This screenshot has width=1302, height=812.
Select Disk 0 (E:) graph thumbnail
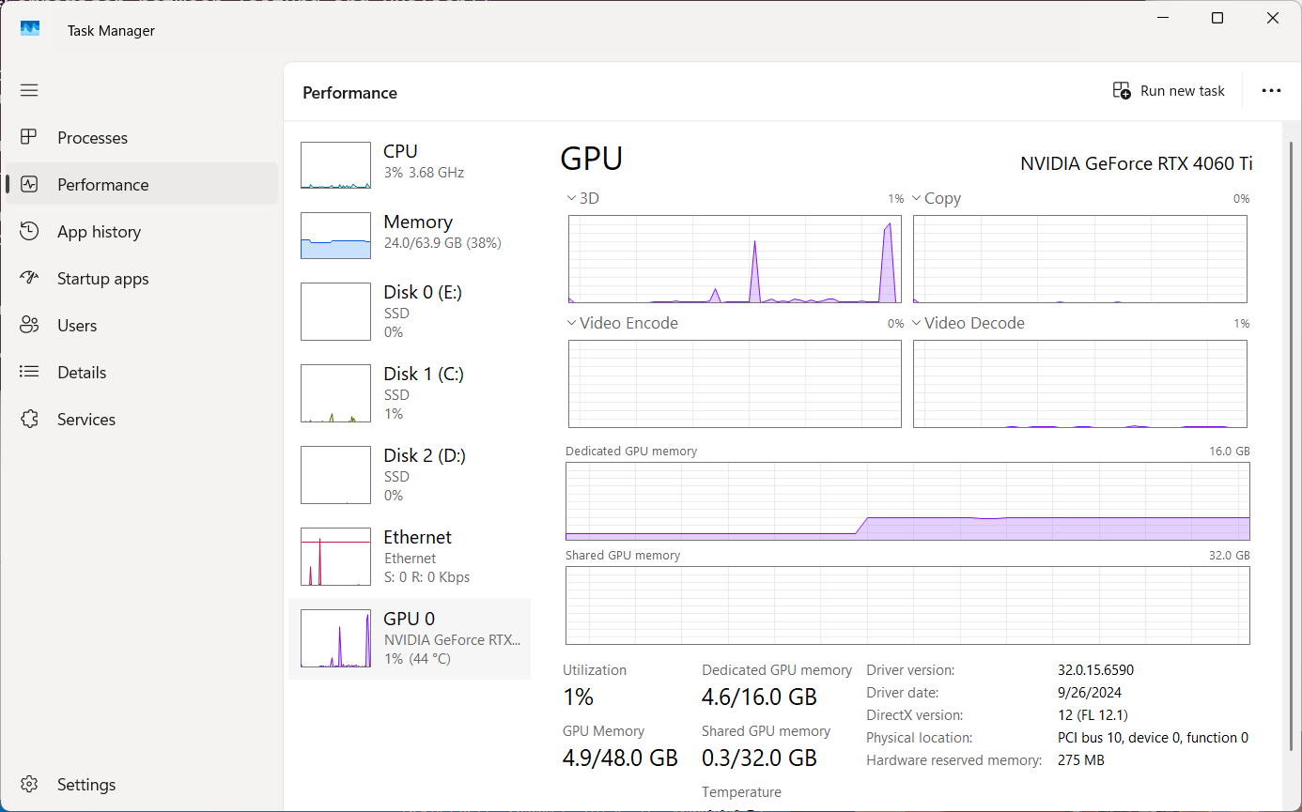(335, 311)
